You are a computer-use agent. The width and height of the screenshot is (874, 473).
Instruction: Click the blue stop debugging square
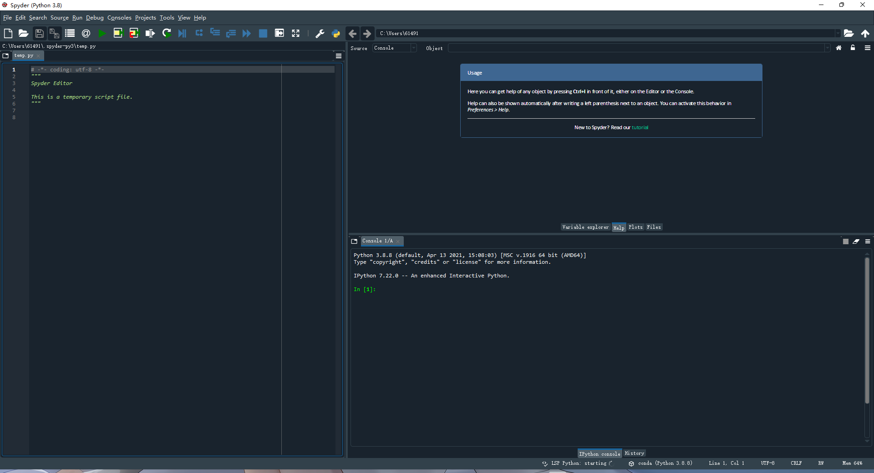coord(263,33)
